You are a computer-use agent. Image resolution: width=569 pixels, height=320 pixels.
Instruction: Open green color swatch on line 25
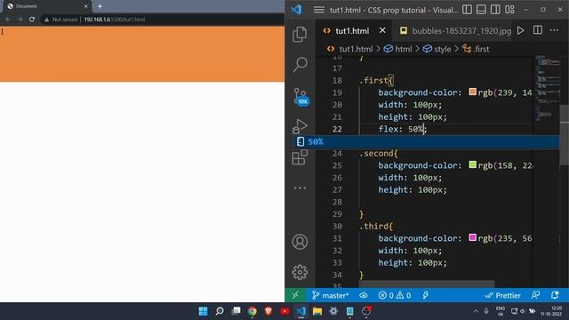click(x=472, y=164)
